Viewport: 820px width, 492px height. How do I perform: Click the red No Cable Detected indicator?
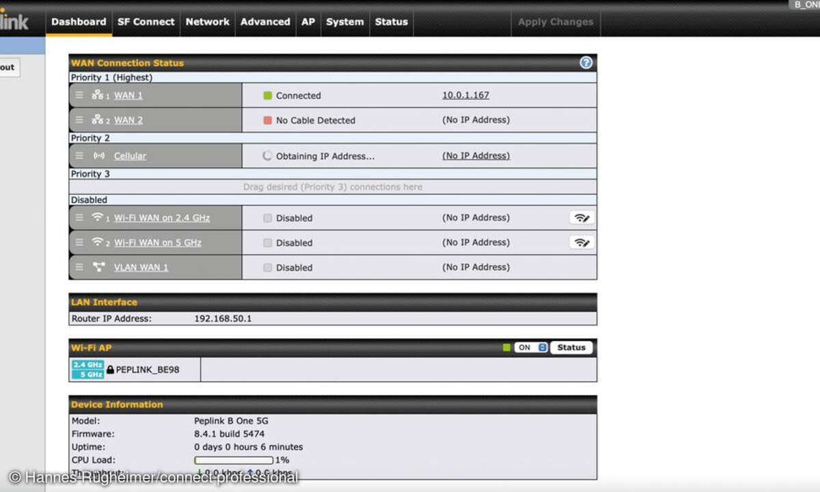268,120
